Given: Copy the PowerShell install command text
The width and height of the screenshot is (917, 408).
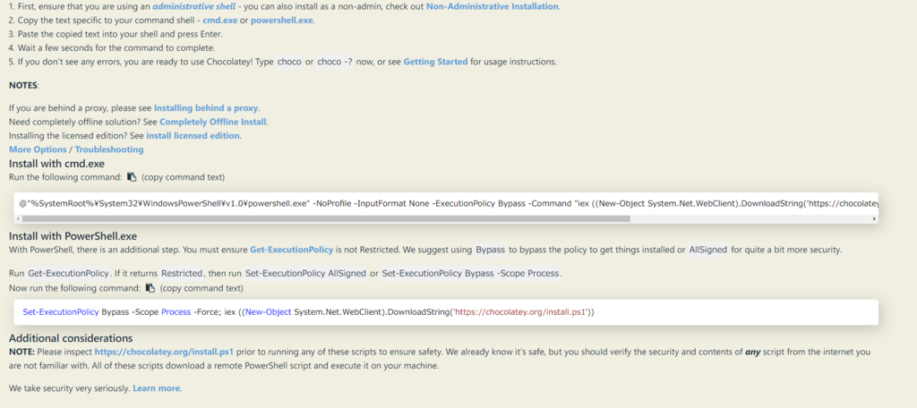Looking at the screenshot, I should (x=150, y=287).
